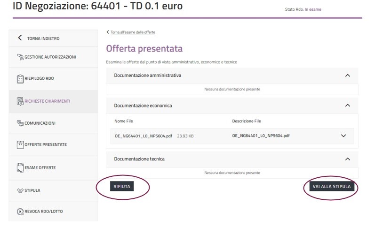Screen dimensions: 383x227
Task: Click the Offerte Presentate icon
Action: 20,144
